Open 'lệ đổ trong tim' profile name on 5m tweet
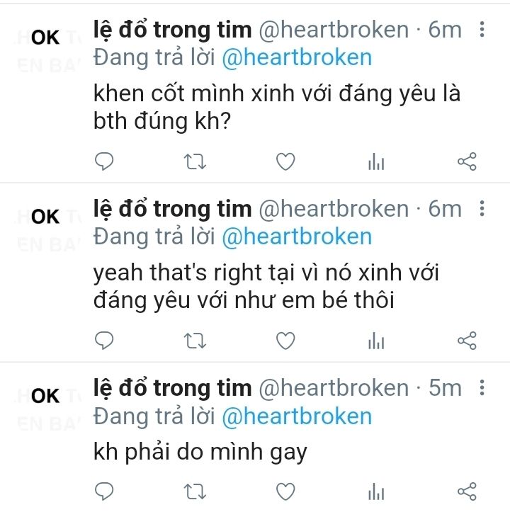 tap(173, 388)
